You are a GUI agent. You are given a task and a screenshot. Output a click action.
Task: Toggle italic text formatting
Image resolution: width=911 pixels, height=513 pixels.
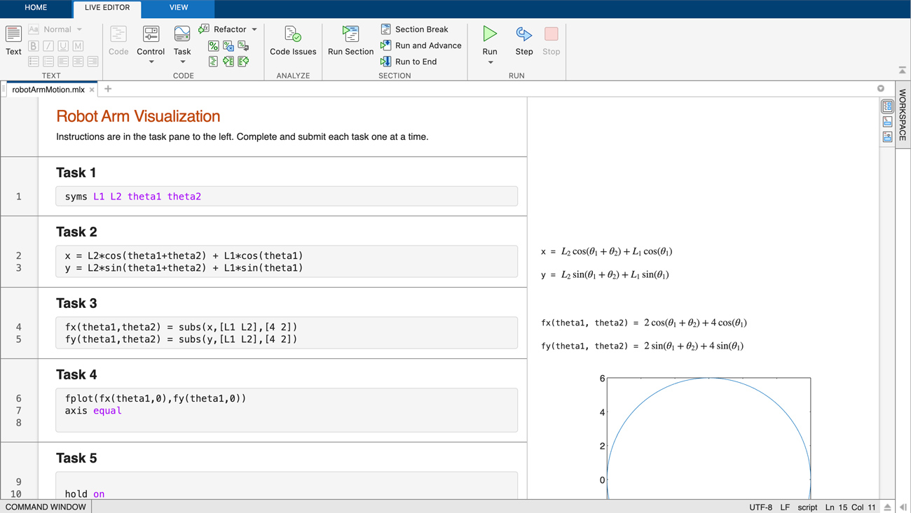pos(47,45)
